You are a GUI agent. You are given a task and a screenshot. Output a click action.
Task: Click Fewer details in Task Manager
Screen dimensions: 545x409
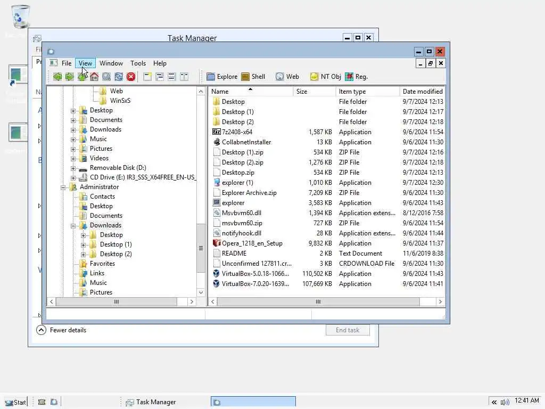pos(61,330)
